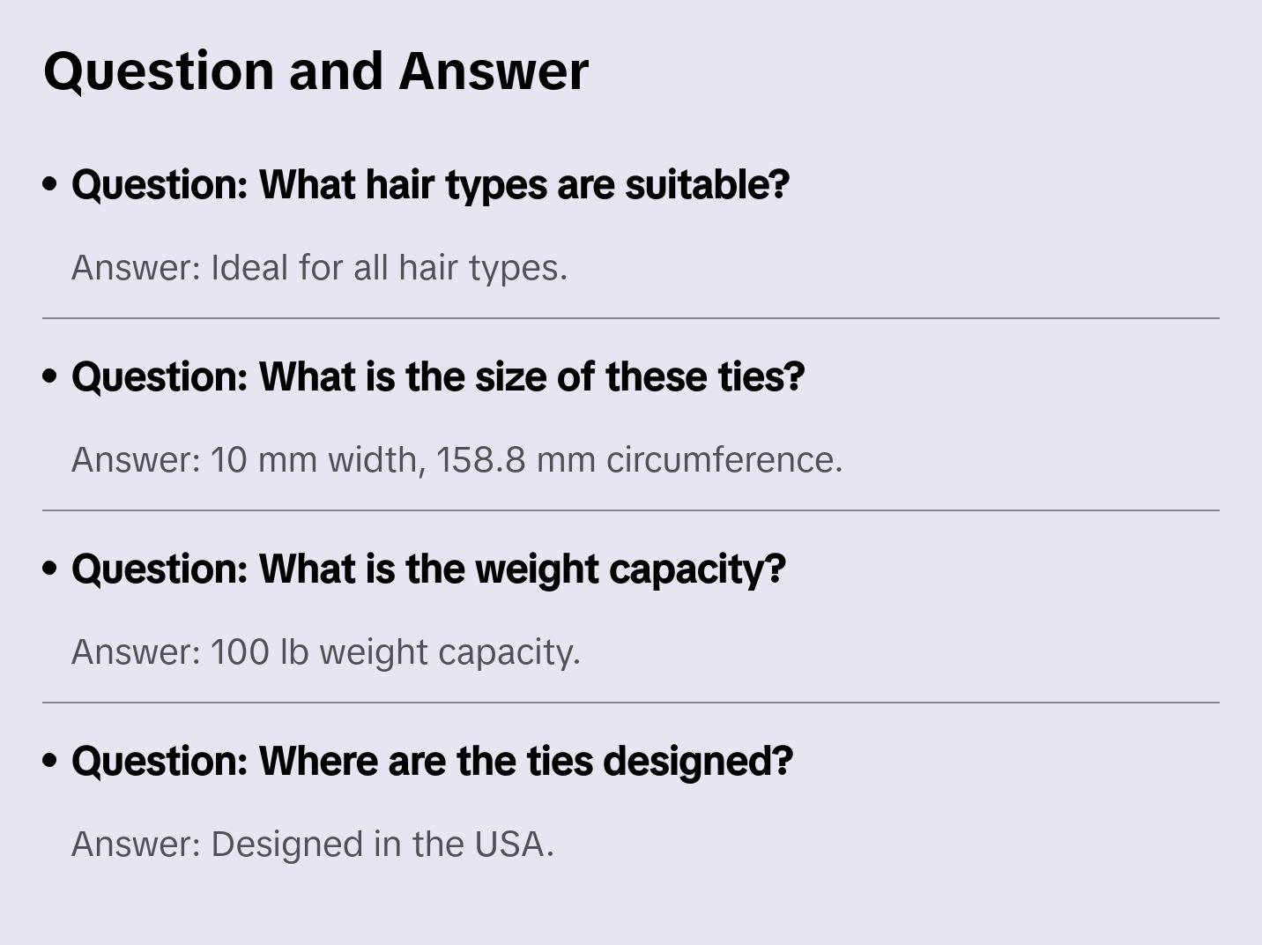Select the "Where are the ties designed?" question

click(x=432, y=762)
